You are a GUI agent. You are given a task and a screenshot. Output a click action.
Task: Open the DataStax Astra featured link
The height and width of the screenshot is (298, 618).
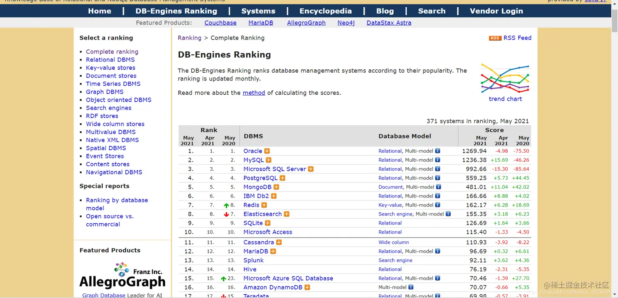click(x=389, y=23)
